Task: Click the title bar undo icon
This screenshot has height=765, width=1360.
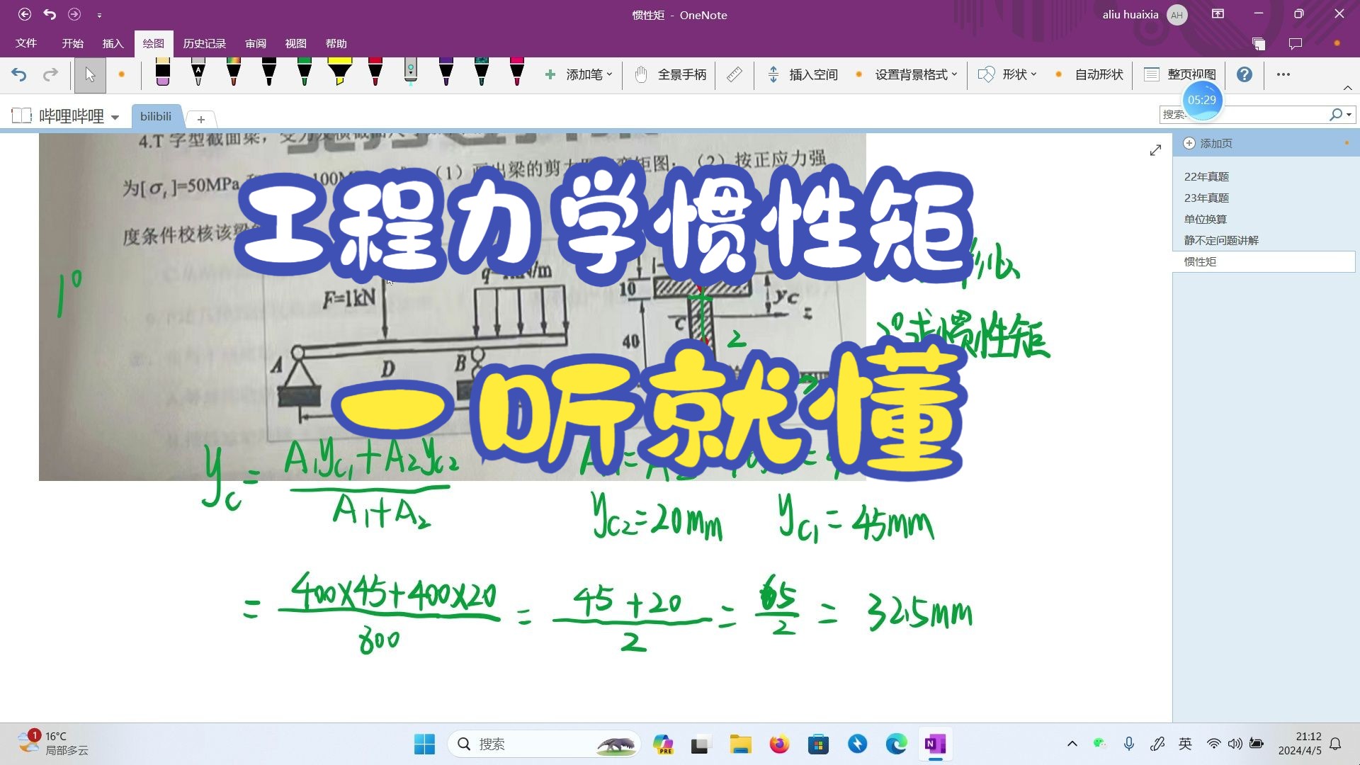Action: 50,14
